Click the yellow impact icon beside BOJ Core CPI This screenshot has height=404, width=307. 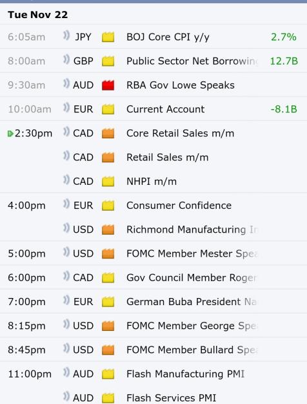(108, 37)
